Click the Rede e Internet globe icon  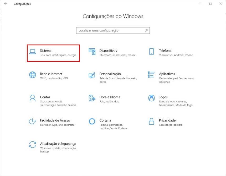click(x=33, y=75)
